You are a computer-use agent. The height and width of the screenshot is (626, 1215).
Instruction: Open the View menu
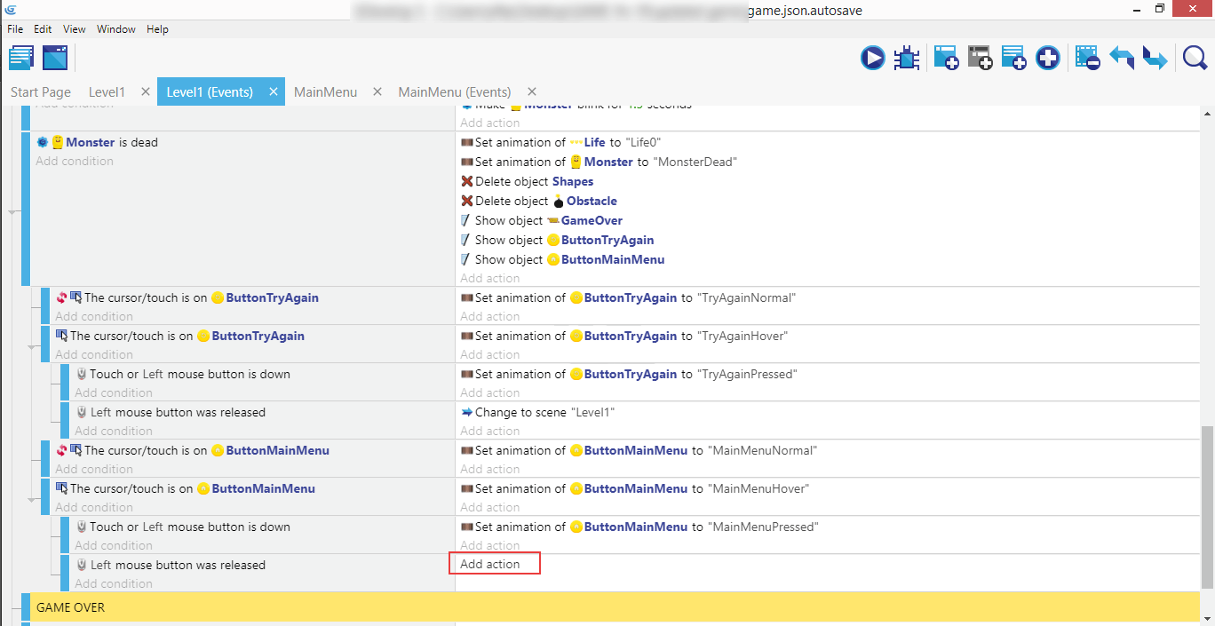(x=74, y=29)
